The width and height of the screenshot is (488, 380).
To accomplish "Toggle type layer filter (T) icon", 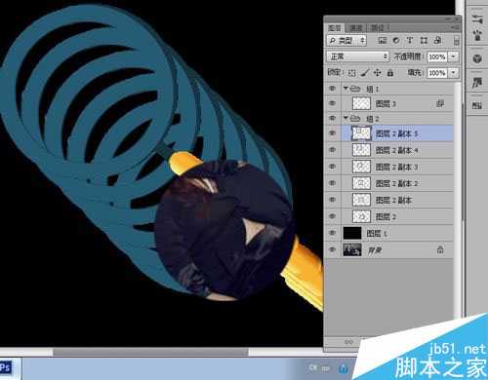I will pyautogui.click(x=410, y=41).
